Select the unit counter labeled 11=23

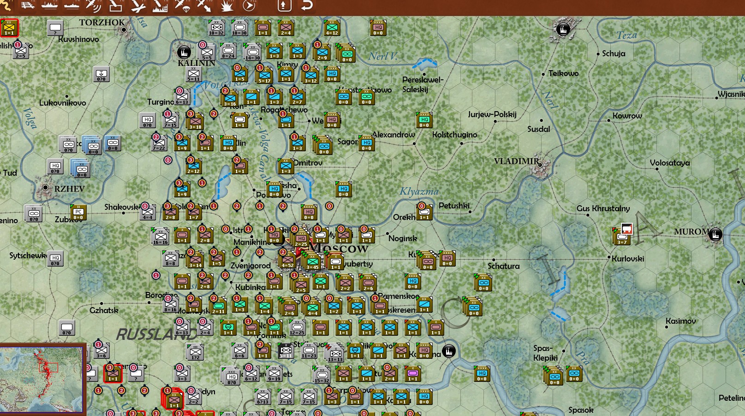(x=309, y=351)
